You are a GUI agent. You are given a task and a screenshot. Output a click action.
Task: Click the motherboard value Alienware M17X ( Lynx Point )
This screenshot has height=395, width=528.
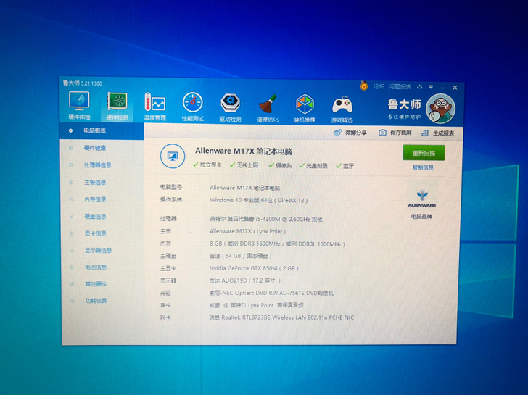[x=247, y=231]
